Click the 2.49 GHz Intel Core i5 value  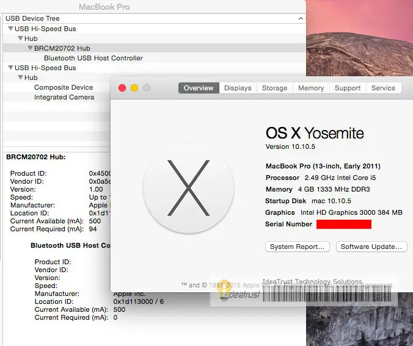point(340,178)
